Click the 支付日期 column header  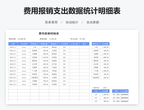[x=74, y=44]
